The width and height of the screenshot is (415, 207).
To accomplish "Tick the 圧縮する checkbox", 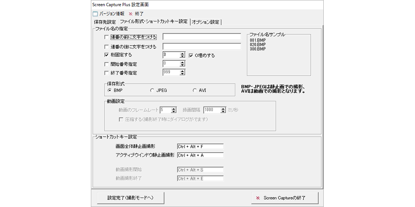I will (121, 120).
